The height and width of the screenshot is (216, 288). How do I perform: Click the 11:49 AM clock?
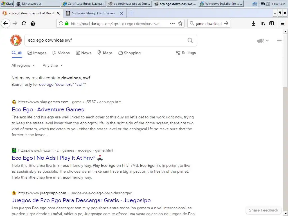[x=278, y=4]
